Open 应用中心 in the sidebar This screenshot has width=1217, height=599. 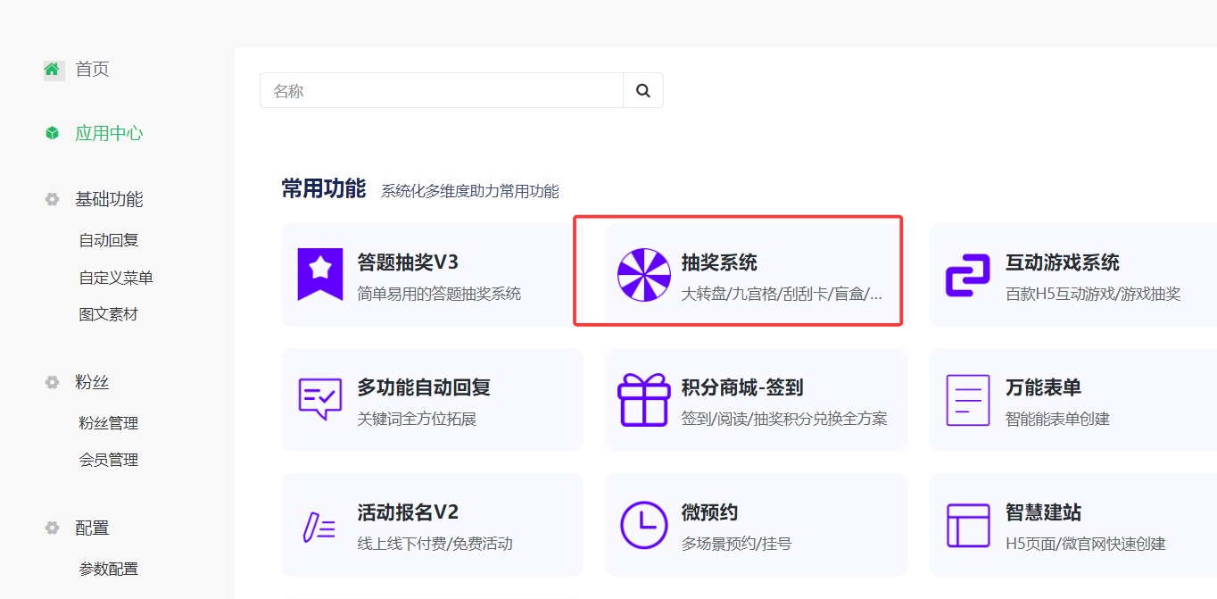pyautogui.click(x=108, y=133)
